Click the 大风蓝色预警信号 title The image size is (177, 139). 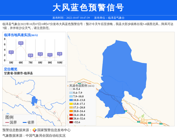(88, 7)
